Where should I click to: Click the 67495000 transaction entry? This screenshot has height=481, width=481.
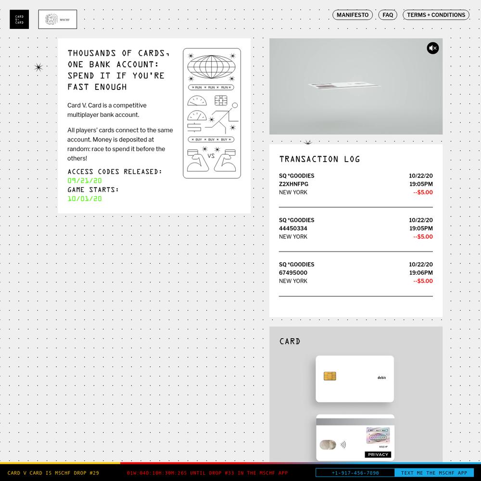pyautogui.click(x=356, y=273)
